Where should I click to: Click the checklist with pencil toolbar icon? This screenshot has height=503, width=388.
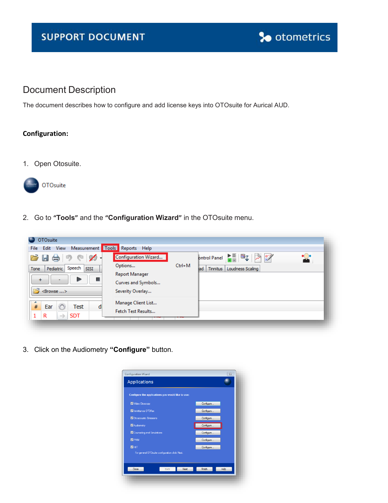click(269, 258)
